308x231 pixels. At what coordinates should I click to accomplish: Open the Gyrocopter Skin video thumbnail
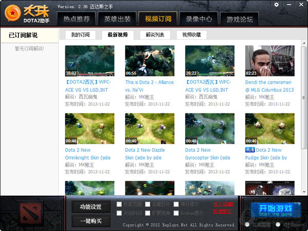tap(210, 129)
